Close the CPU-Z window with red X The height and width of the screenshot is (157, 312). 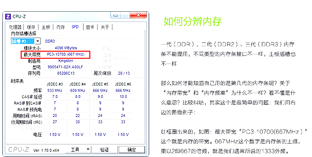(138, 15)
